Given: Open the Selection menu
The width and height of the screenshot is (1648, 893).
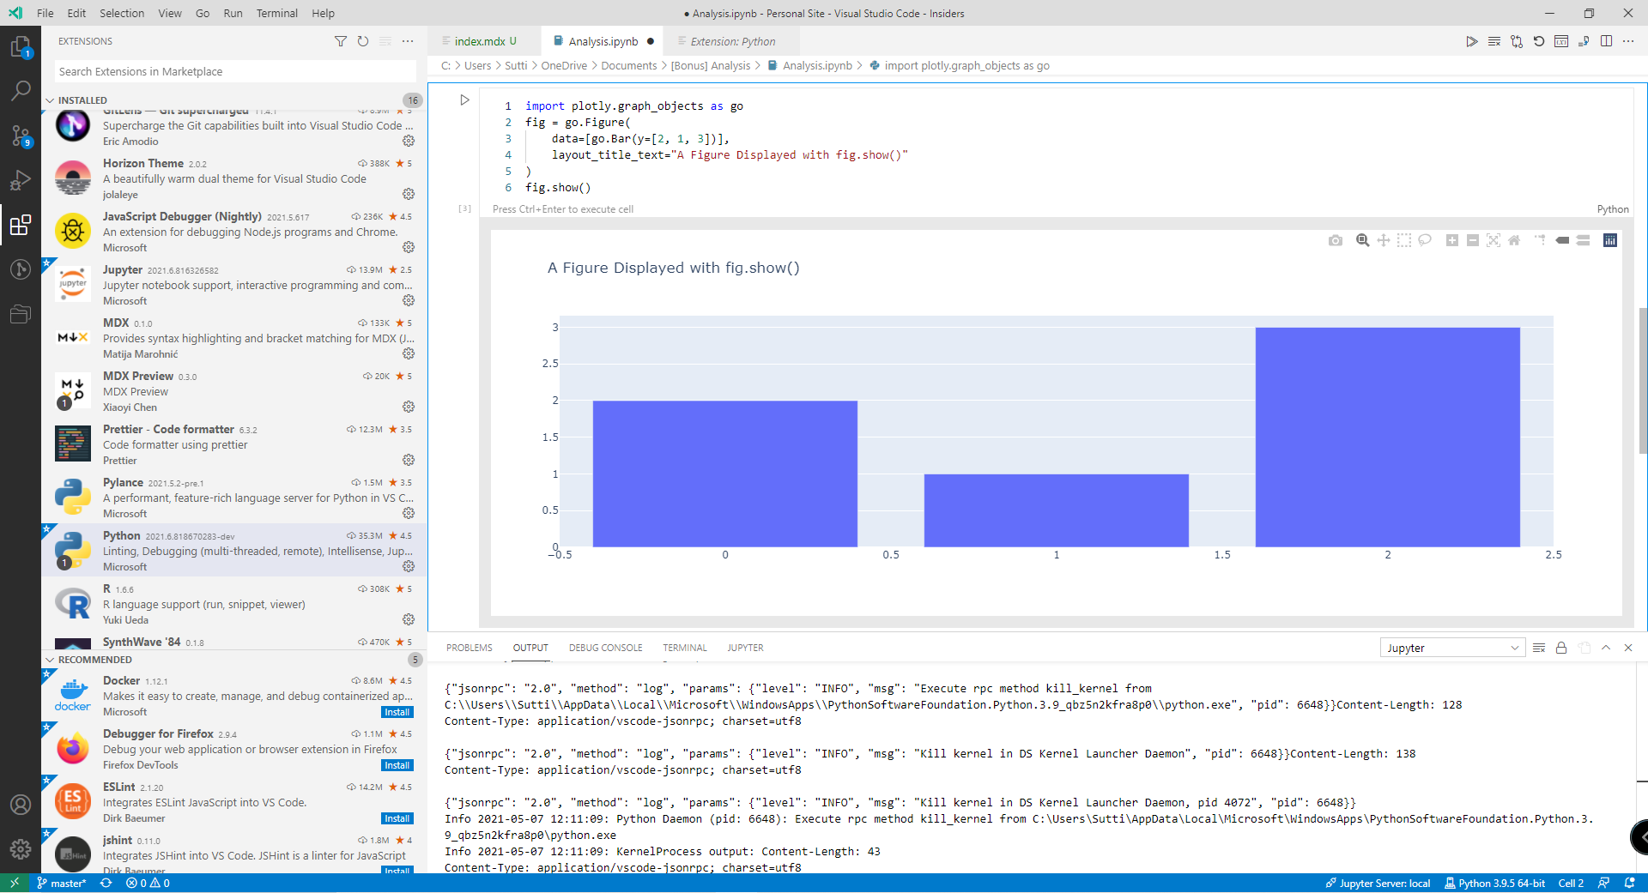Looking at the screenshot, I should tap(122, 13).
